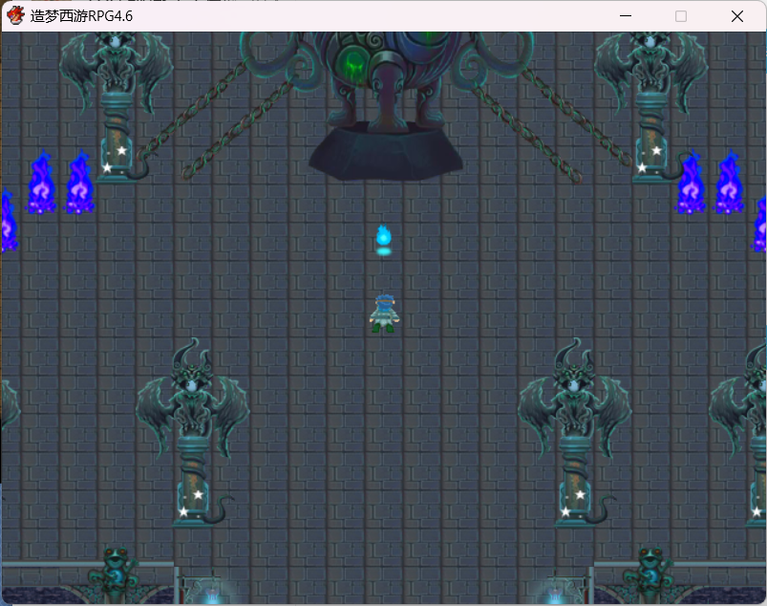767x606 pixels.
Task: Close the 造梦西游RPG4.6 game window
Action: (737, 16)
